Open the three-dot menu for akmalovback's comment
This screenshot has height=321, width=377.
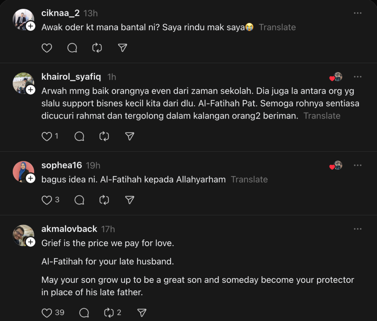click(x=357, y=229)
